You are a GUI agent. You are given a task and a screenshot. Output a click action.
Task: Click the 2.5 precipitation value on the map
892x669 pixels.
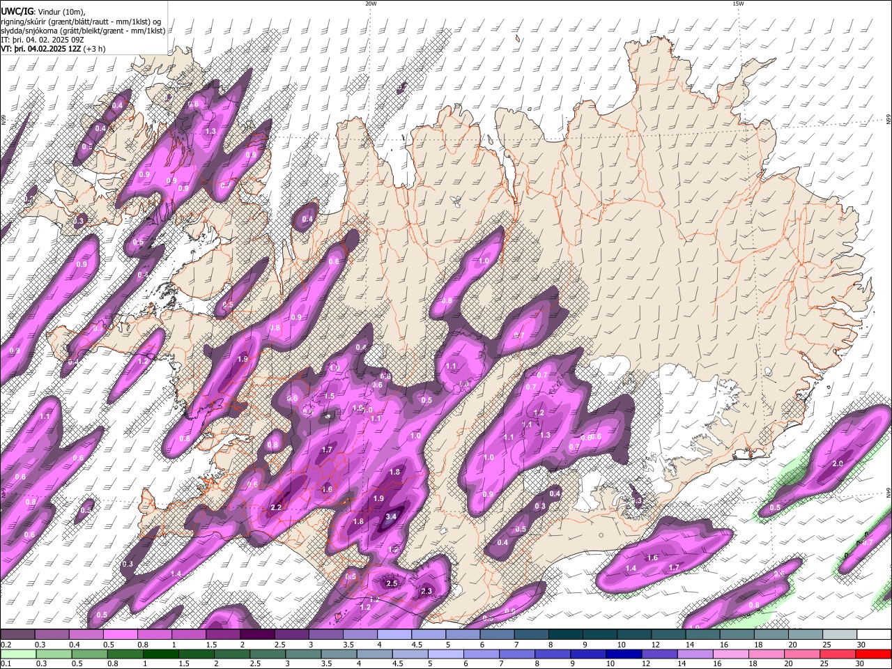pos(392,583)
